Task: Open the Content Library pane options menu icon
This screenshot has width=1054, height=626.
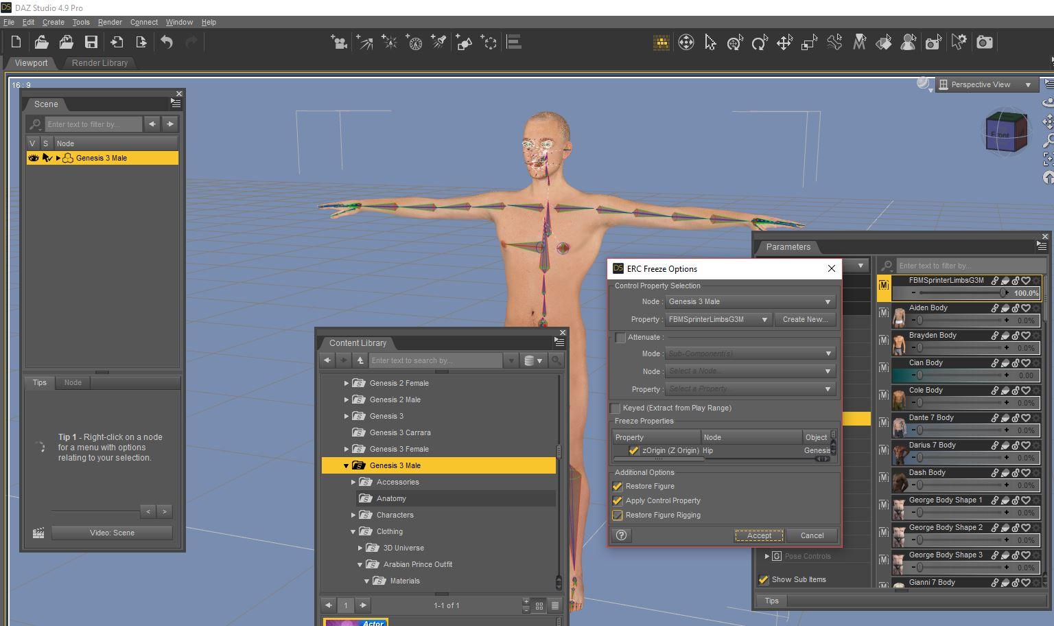Action: tap(559, 342)
